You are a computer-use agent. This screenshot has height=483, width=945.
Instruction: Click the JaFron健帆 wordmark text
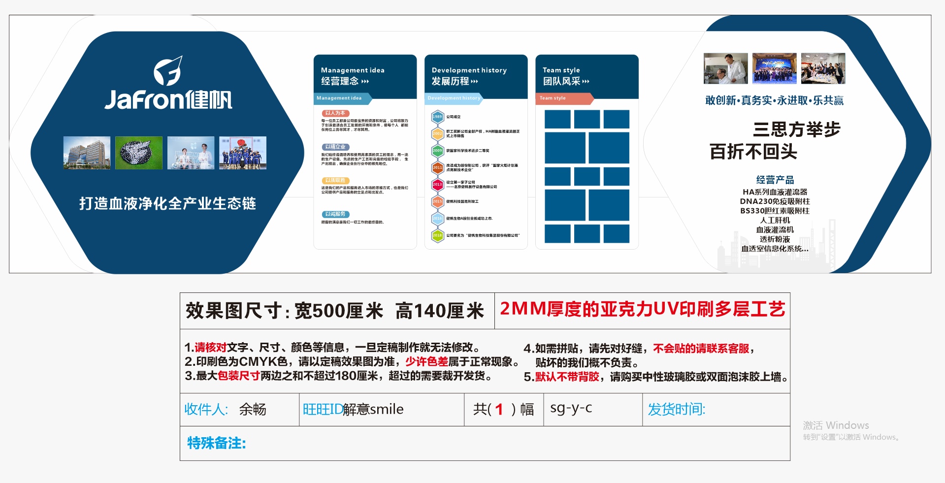point(168,100)
